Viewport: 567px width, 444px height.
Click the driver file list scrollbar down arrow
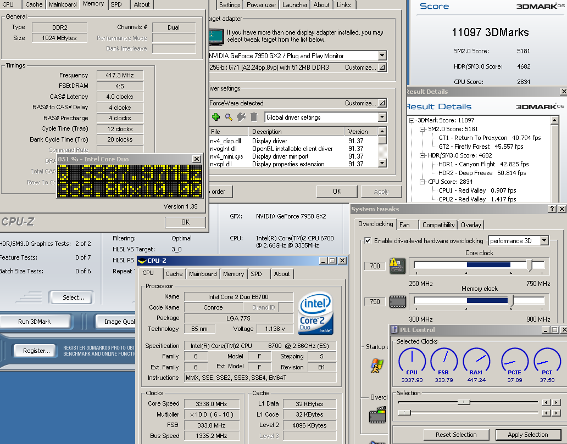pos(382,164)
